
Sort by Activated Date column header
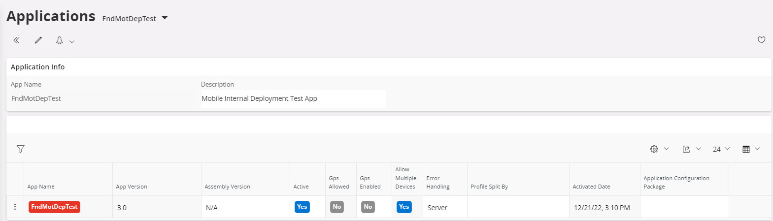click(x=591, y=187)
